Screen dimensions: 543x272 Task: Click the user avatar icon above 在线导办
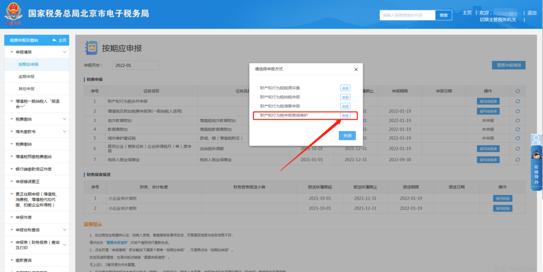click(x=536, y=140)
